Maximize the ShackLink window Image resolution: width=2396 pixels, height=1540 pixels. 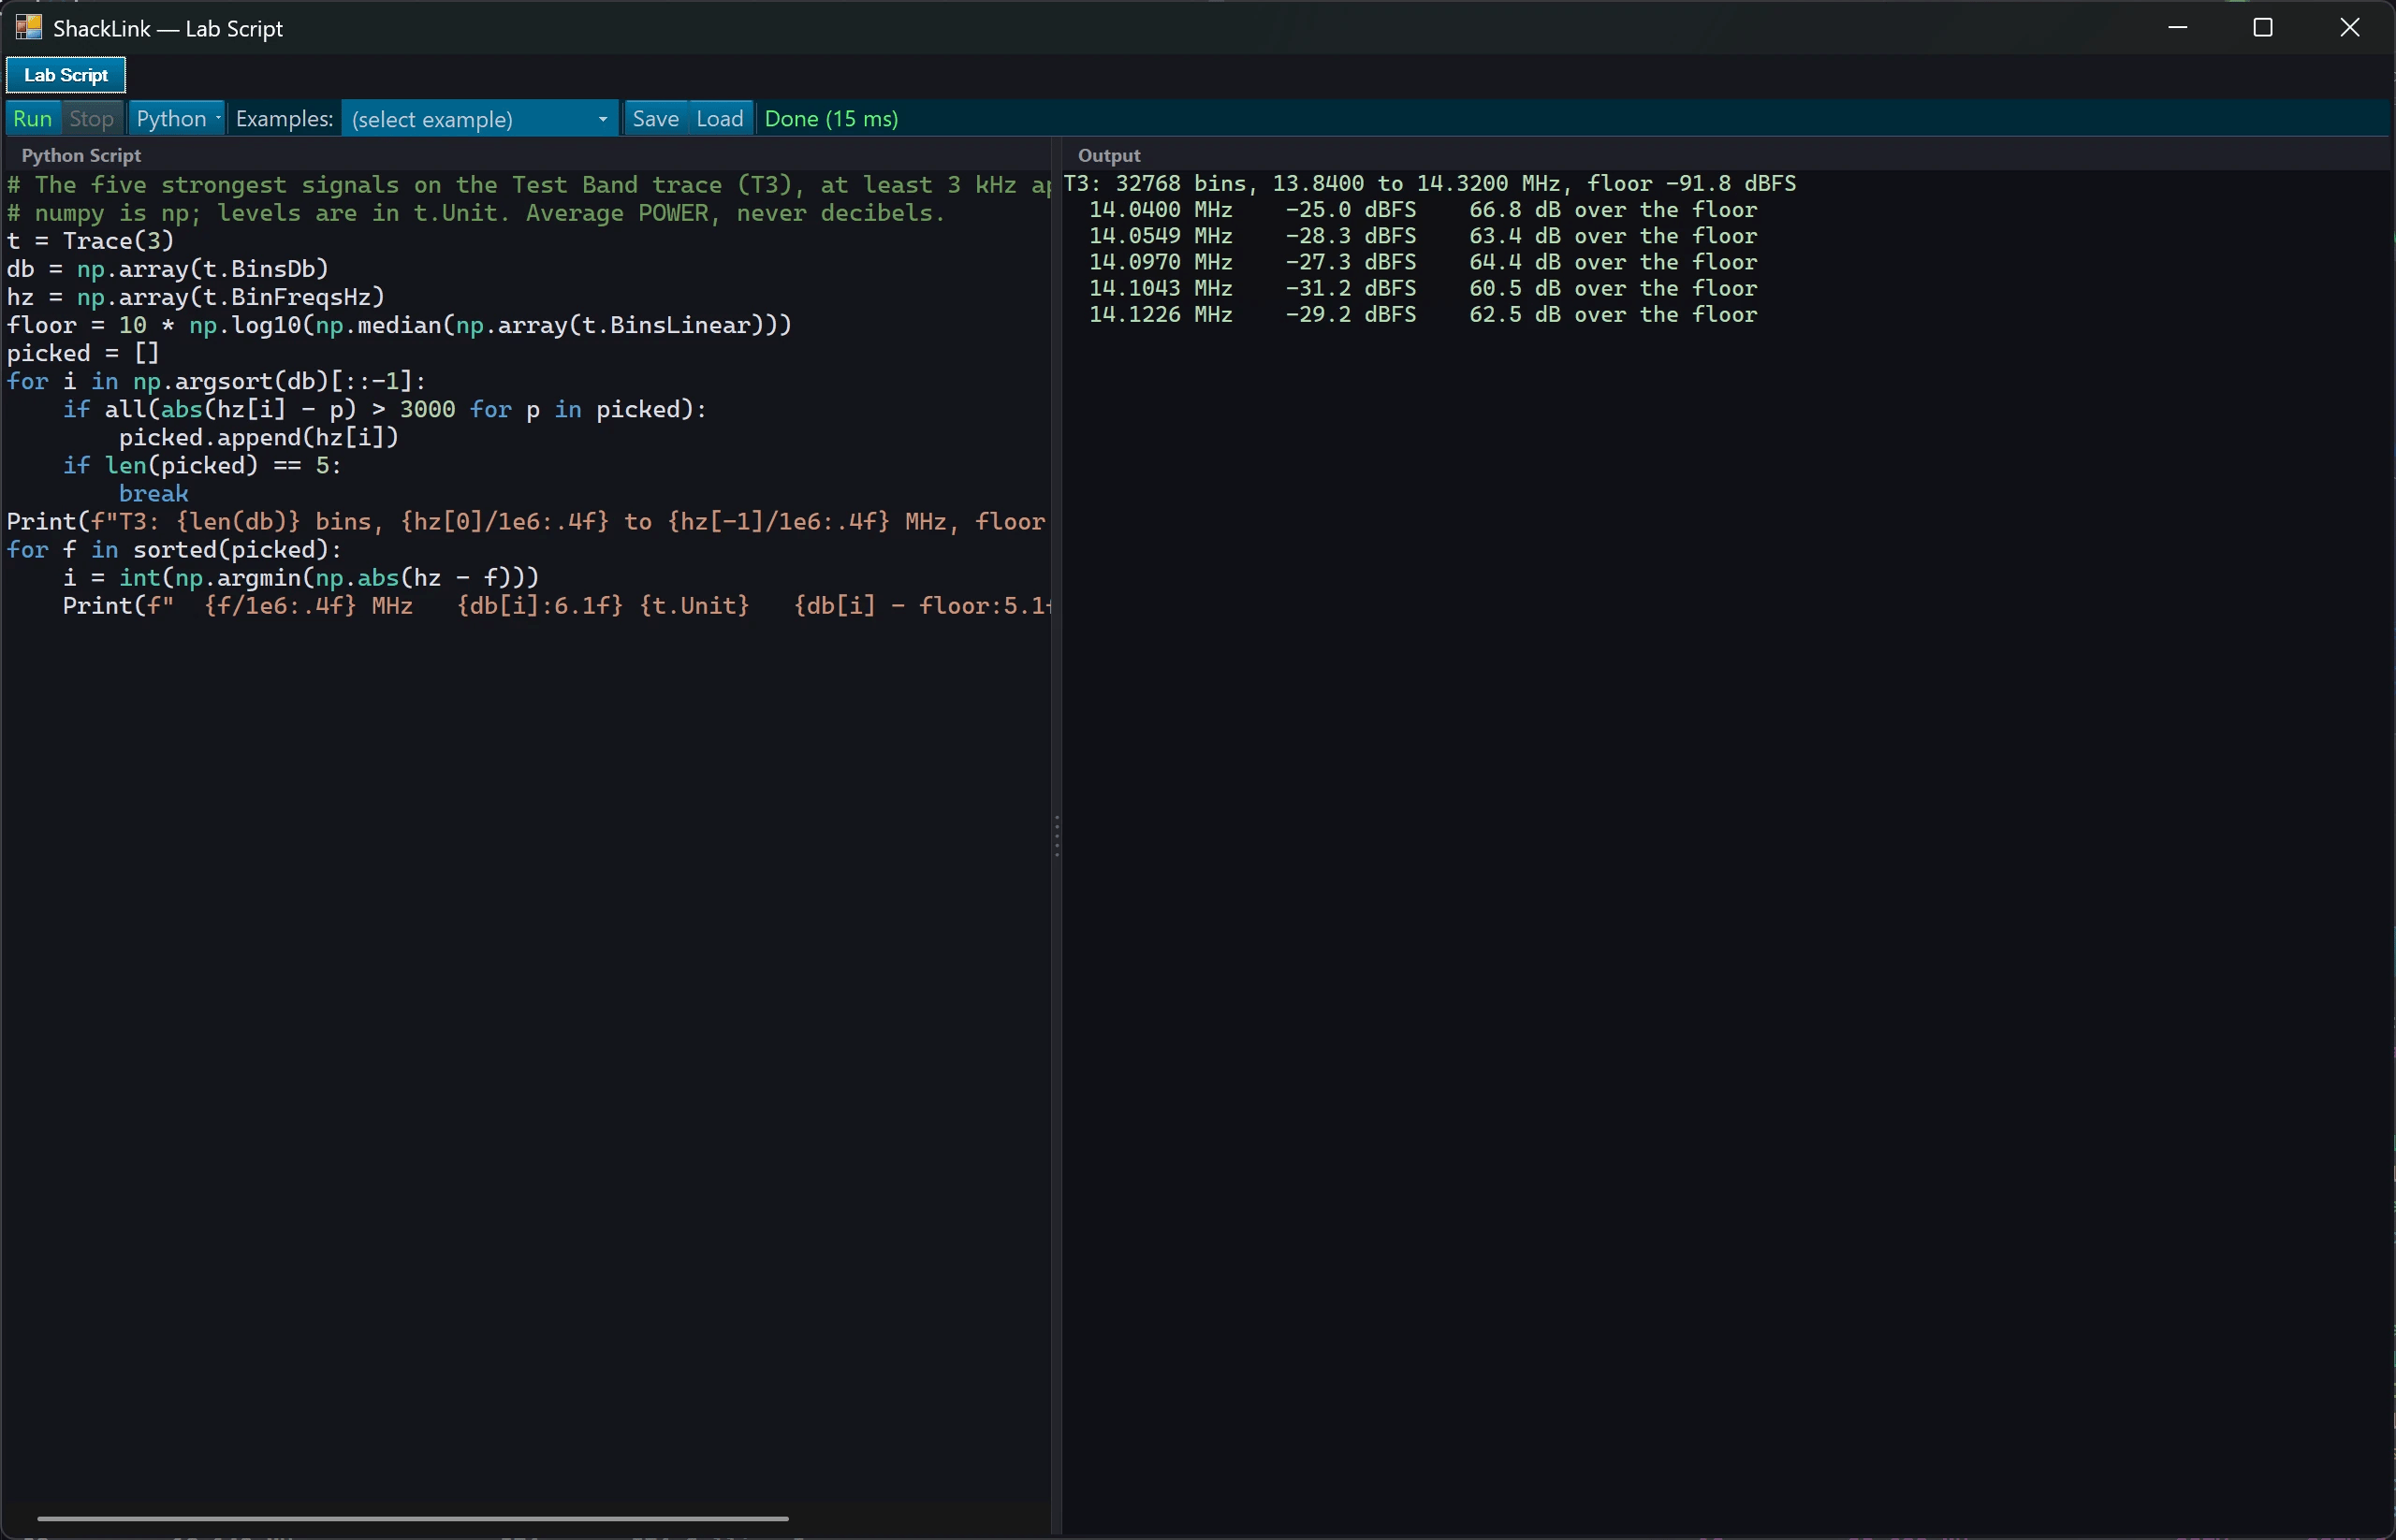pos(2263,27)
